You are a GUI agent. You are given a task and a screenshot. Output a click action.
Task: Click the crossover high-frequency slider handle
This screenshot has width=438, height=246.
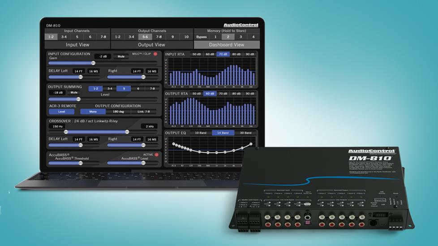[x=127, y=132]
